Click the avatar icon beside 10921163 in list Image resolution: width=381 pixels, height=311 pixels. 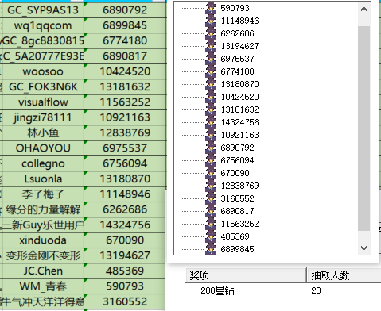click(211, 135)
